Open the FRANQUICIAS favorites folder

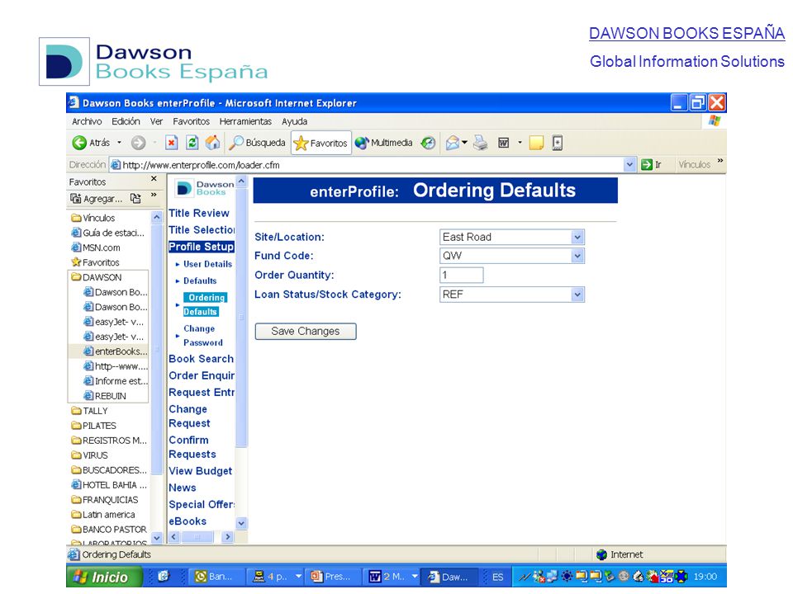105,500
